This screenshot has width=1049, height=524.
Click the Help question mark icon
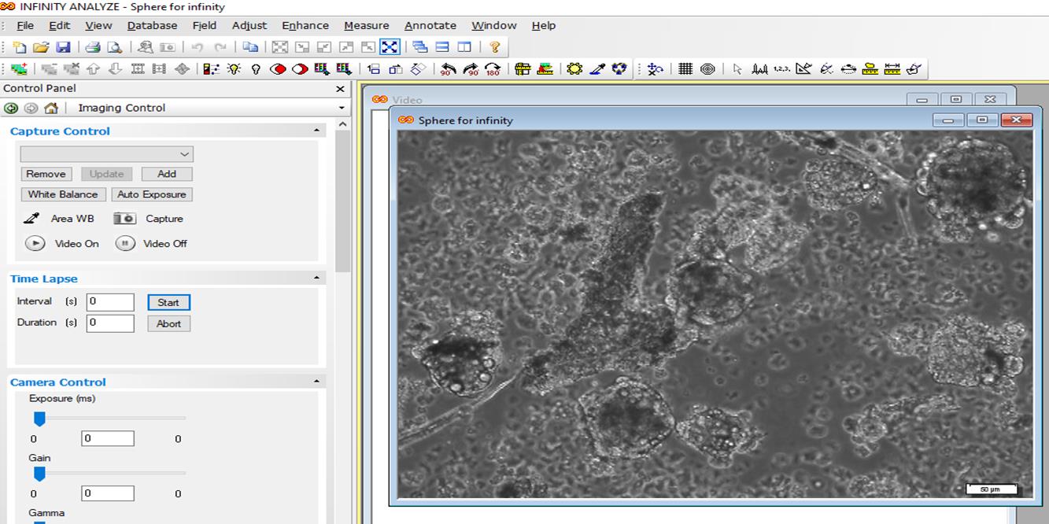[494, 47]
